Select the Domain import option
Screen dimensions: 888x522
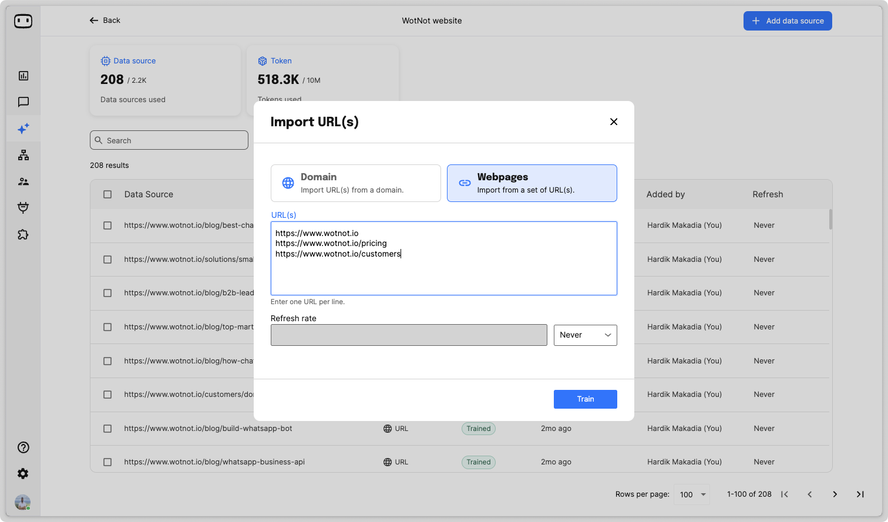355,183
